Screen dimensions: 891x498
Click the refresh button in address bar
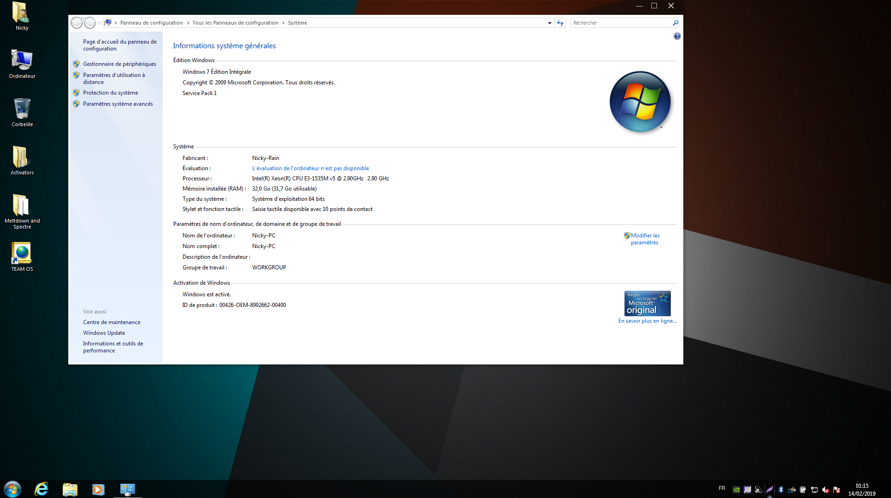click(x=560, y=23)
